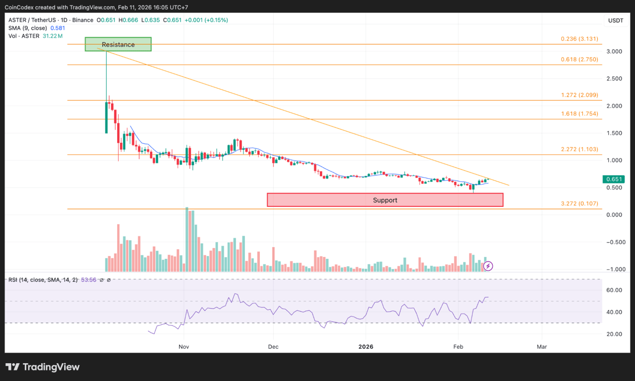Click the 3.272 (0.107) Fibonacci level label
635x381 pixels.
[578, 203]
